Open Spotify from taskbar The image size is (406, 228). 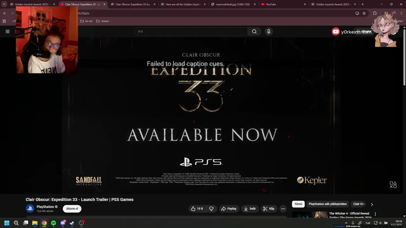(x=53, y=223)
